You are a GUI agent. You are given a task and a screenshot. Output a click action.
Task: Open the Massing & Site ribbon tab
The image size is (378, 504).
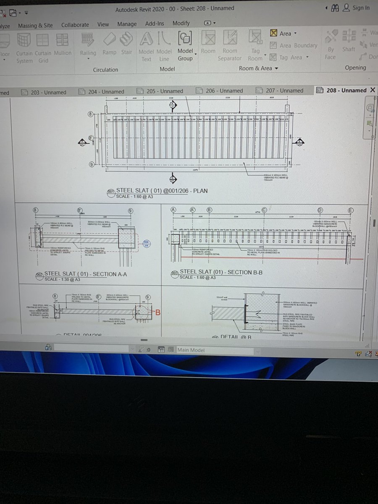(x=35, y=25)
